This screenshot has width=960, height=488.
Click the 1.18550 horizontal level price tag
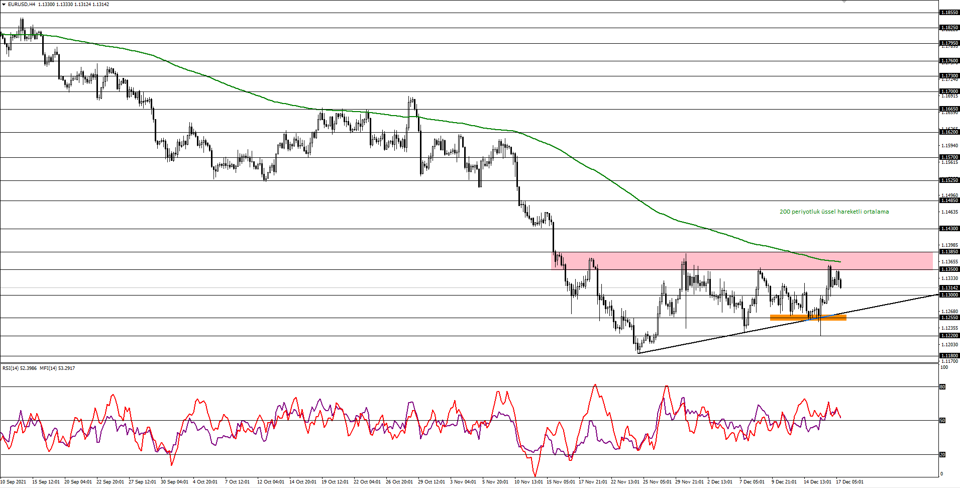[x=949, y=13]
